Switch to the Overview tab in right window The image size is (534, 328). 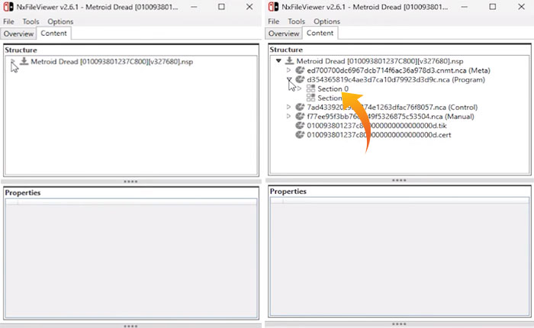tap(284, 34)
